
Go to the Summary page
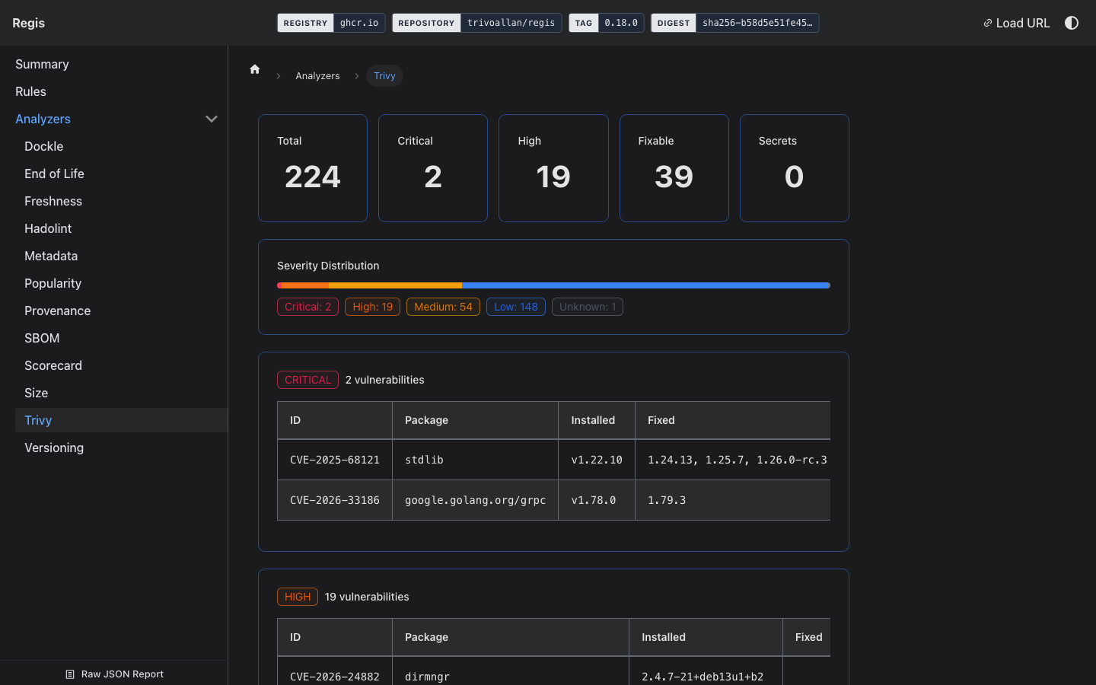coord(42,64)
